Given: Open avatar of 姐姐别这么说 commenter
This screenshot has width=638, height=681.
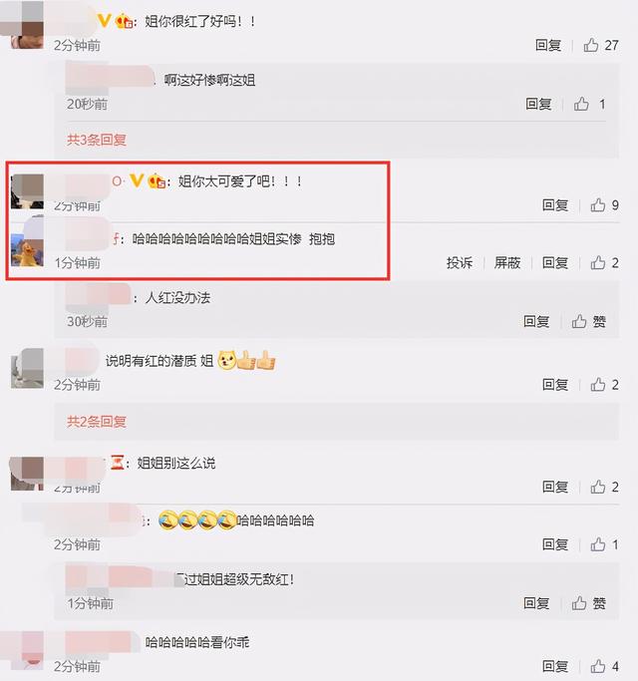Looking at the screenshot, I should point(27,474).
